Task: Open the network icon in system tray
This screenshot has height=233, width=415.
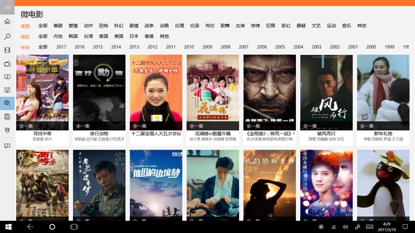Action: pyautogui.click(x=334, y=227)
